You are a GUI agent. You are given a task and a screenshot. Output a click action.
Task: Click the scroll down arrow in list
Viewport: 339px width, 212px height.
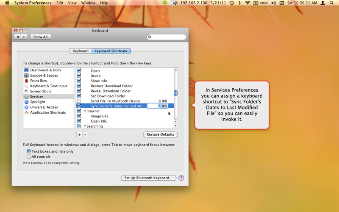pyautogui.click(x=176, y=126)
